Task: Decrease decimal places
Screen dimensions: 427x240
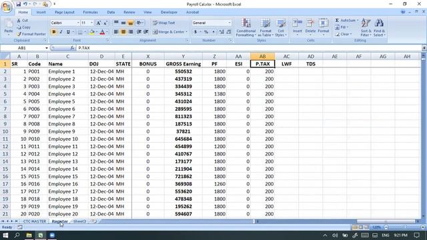Action: (x=229, y=32)
